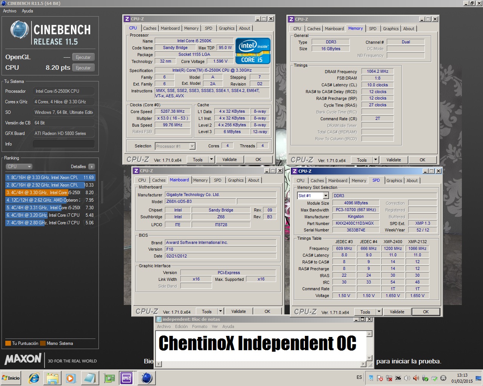Open the Slot #1 memory slot dropdown
This screenshot has width=483, height=386.
click(x=326, y=196)
